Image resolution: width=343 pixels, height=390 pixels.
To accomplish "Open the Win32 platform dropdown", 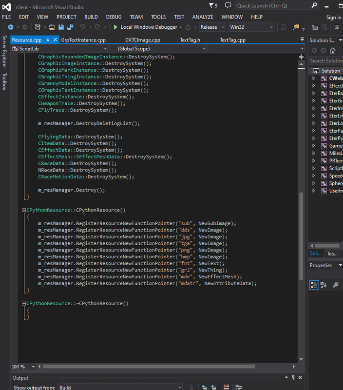I will pos(251,27).
